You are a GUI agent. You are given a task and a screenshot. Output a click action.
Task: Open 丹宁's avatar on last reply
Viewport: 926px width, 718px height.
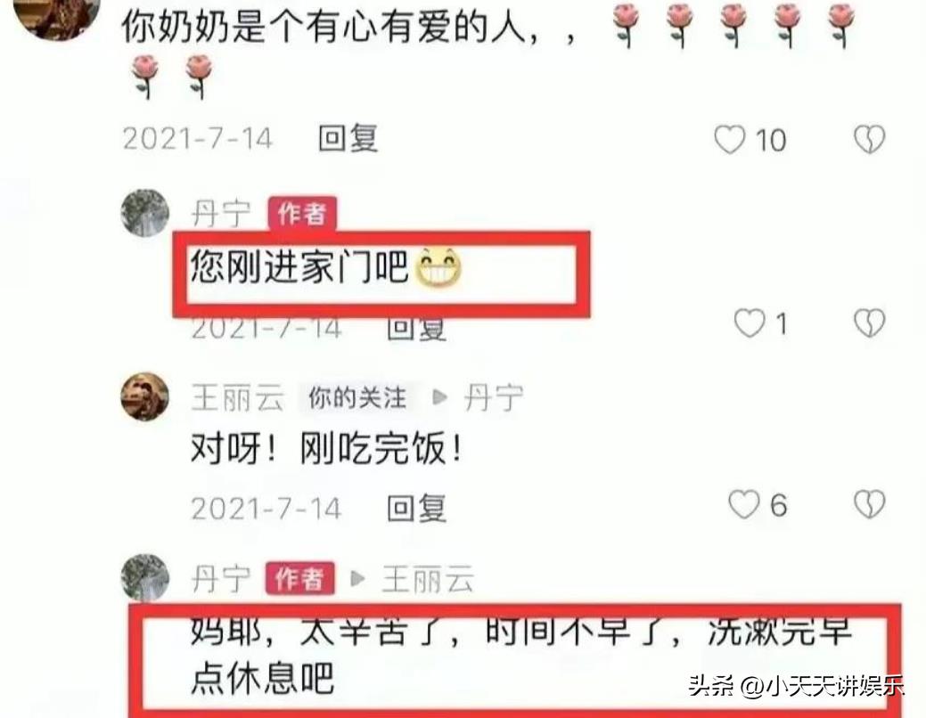tap(144, 577)
